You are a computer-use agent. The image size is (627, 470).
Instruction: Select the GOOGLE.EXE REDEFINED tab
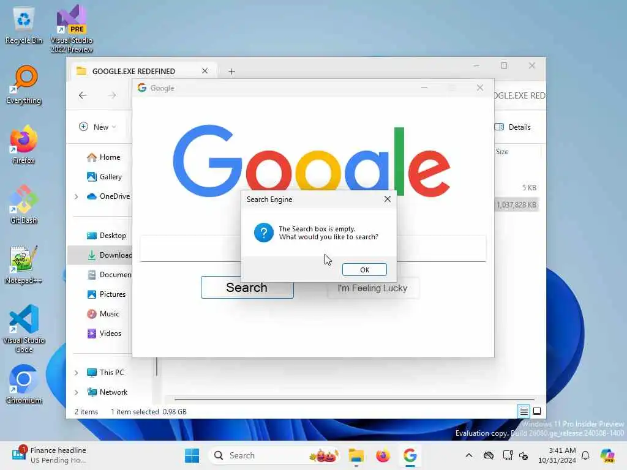click(x=133, y=71)
